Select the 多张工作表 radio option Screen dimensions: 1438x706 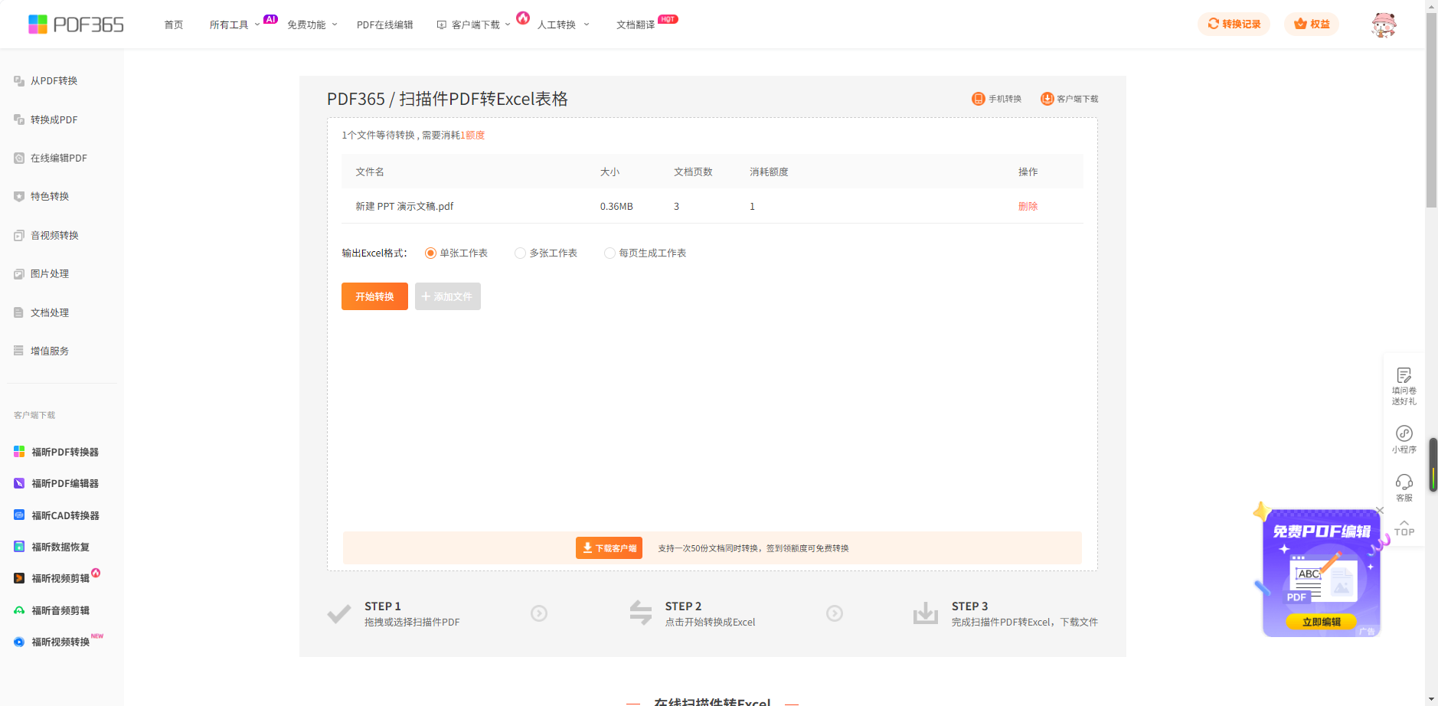pyautogui.click(x=521, y=253)
